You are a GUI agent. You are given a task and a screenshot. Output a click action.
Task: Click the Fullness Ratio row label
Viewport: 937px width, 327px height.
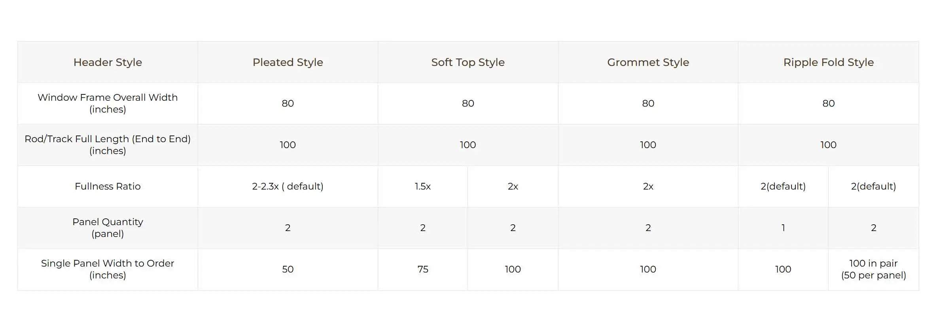point(108,186)
